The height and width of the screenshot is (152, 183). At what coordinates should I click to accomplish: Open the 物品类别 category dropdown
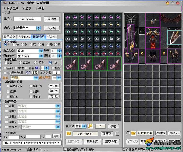(x=41, y=51)
